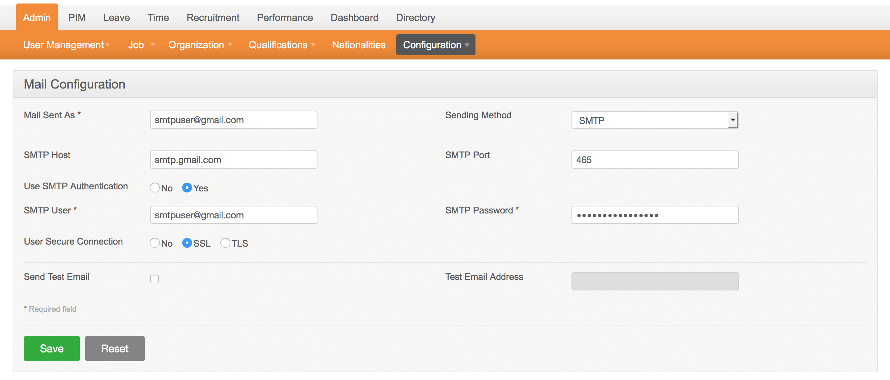
Task: Enable the Send Test Email checkbox
Action: tap(155, 279)
